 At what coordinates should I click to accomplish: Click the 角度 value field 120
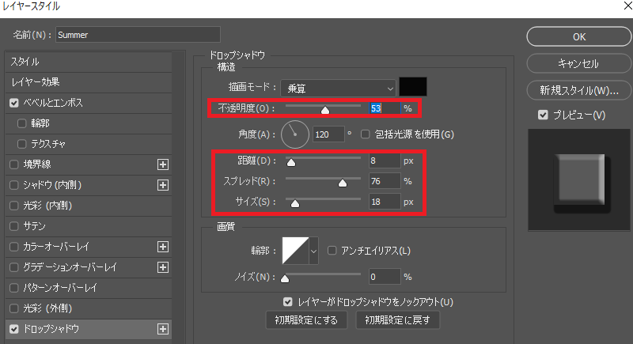pyautogui.click(x=328, y=134)
